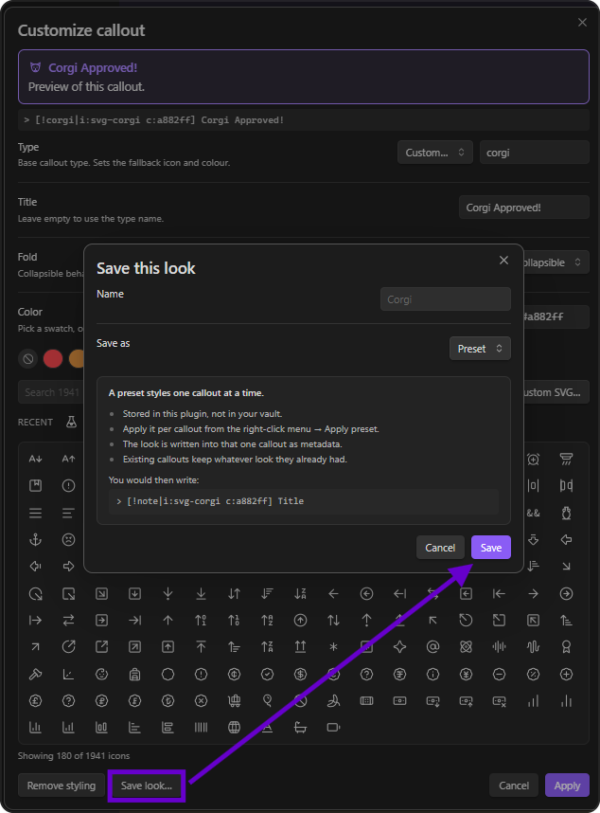Focus the icon search field
Image resolution: width=600 pixels, height=813 pixels.
[51, 392]
